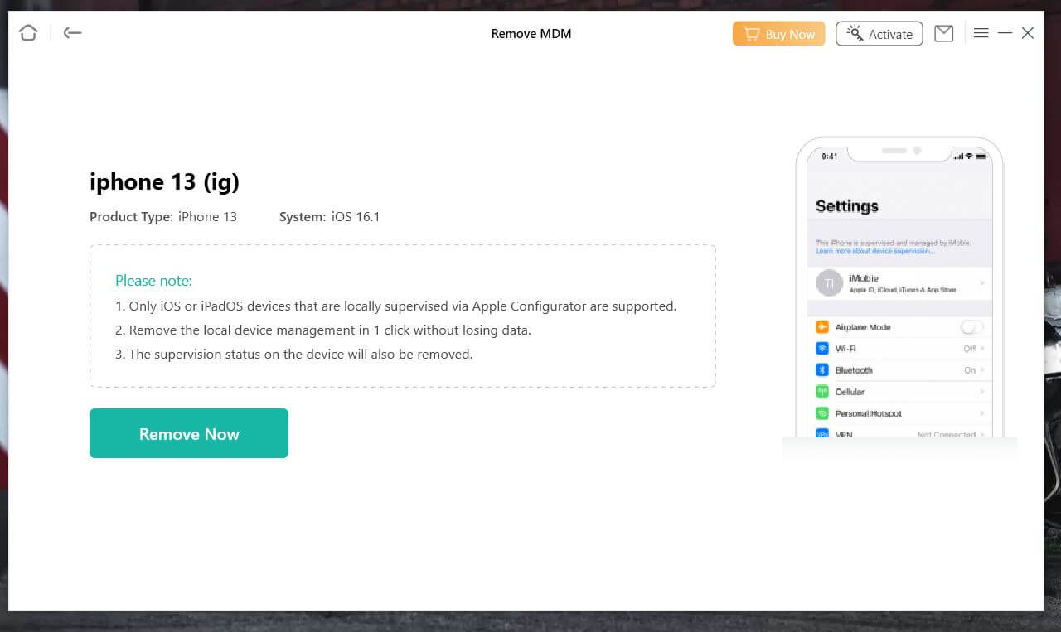Click the Buy Now button
This screenshot has height=632, width=1061.
[778, 34]
